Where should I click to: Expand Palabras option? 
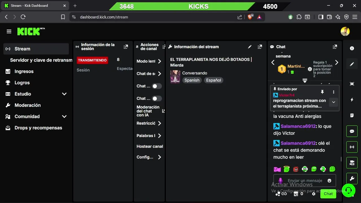coord(149,136)
